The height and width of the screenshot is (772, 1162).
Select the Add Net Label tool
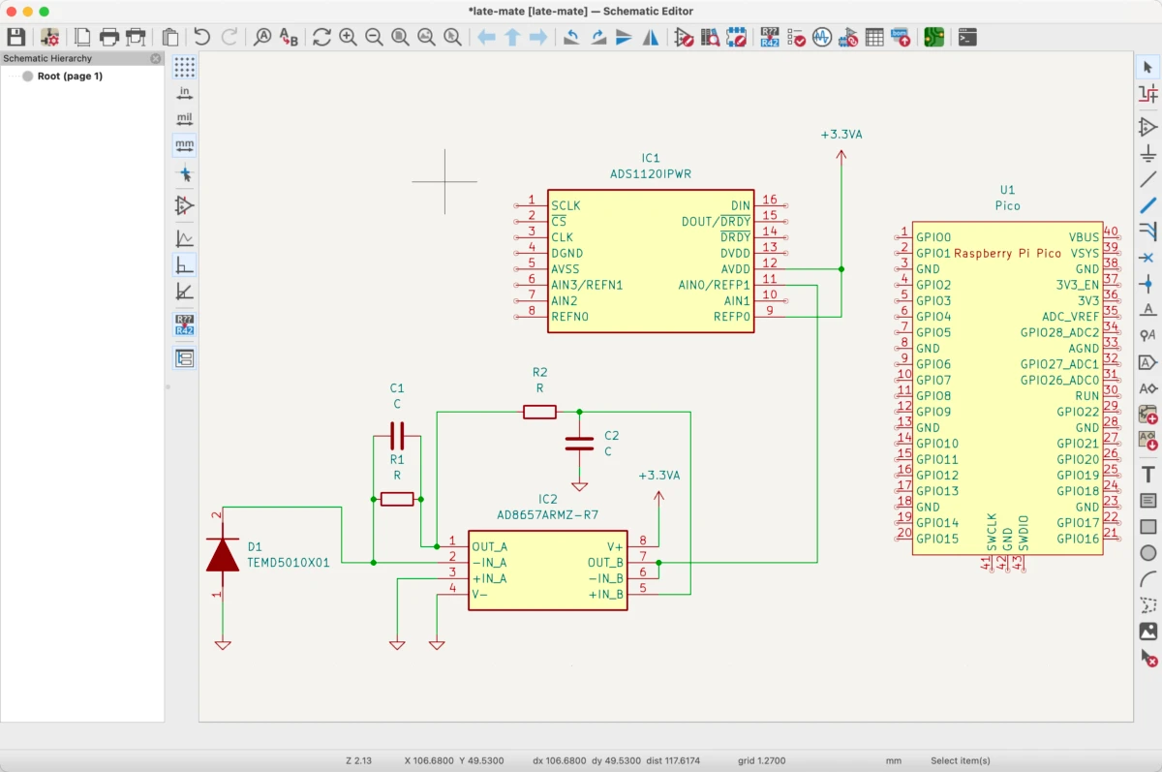point(1148,310)
